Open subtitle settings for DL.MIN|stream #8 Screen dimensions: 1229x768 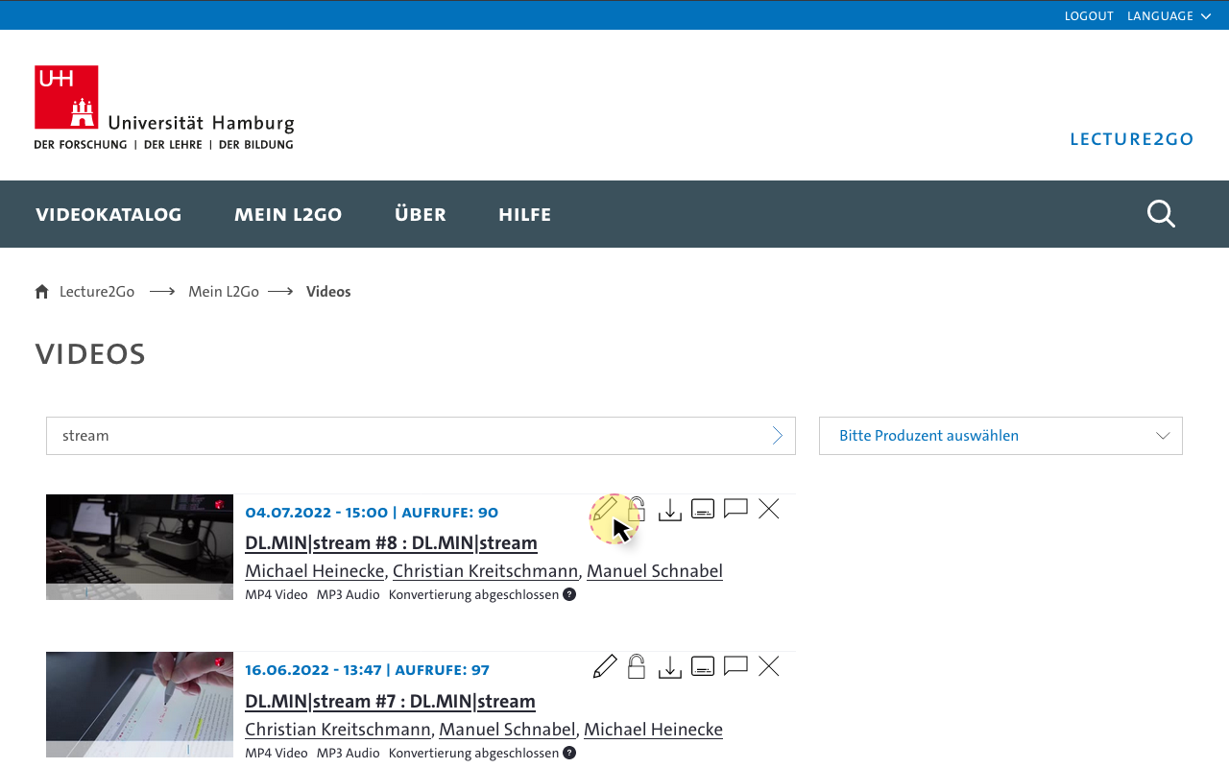pos(703,509)
